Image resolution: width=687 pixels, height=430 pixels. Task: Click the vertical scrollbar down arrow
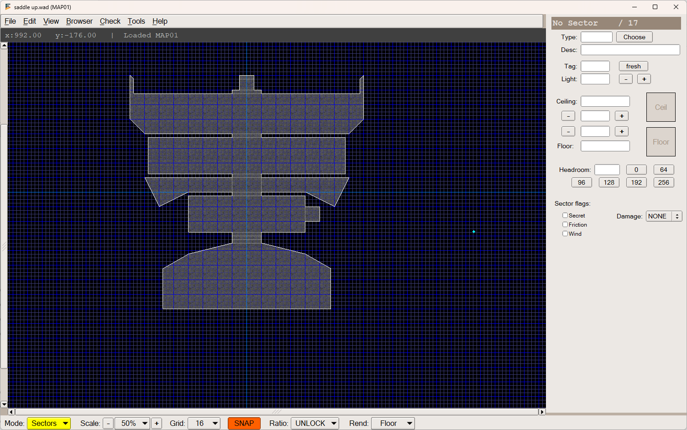(4, 404)
